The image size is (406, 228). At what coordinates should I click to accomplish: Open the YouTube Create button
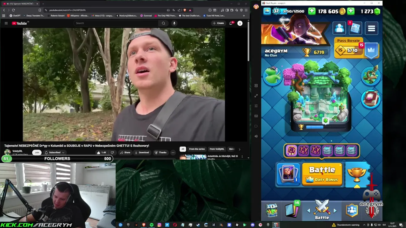point(218,23)
